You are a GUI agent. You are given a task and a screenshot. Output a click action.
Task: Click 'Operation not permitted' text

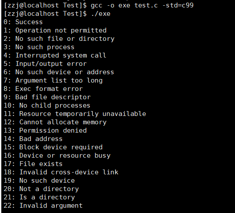(61, 30)
